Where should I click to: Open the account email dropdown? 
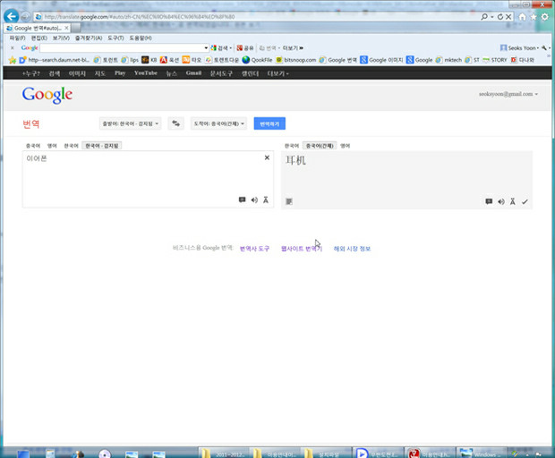coord(508,94)
